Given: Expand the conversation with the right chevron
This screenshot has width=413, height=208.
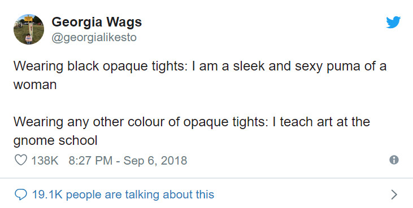Looking at the screenshot, I should point(394,194).
